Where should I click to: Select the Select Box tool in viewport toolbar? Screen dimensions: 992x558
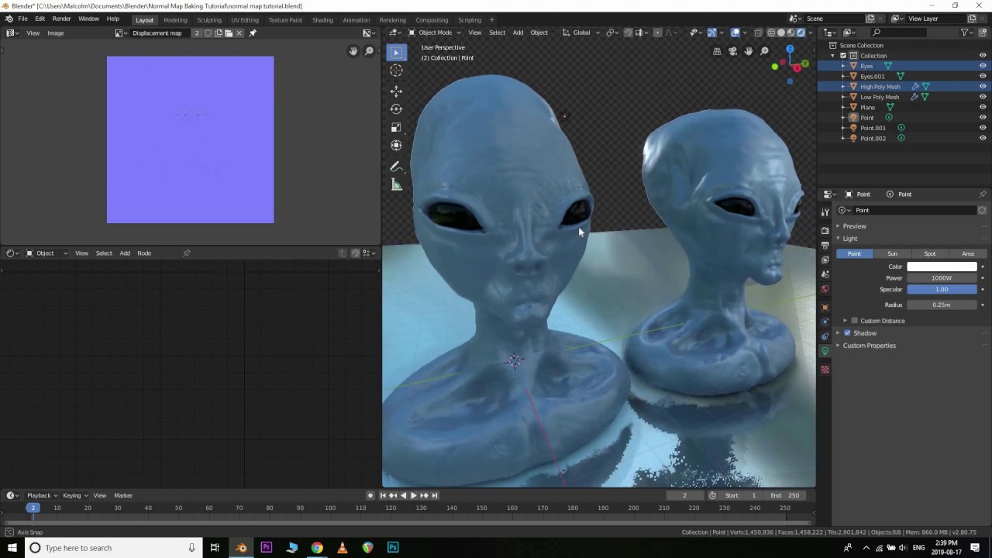[396, 52]
